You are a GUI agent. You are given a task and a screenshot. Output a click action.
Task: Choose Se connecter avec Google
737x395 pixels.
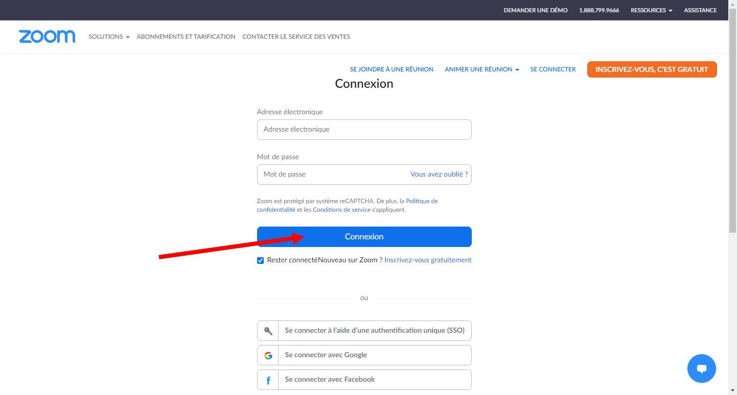coord(364,355)
